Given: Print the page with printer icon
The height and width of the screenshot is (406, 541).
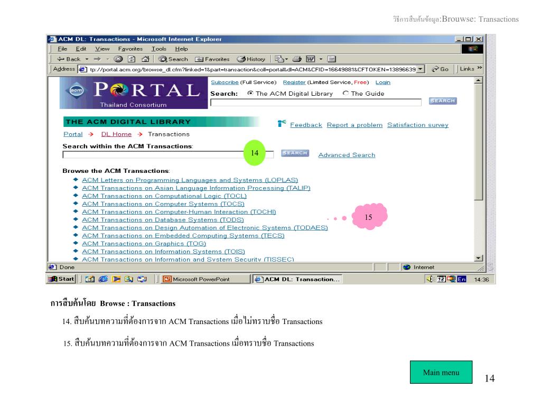Looking at the screenshot, I should (297, 59).
